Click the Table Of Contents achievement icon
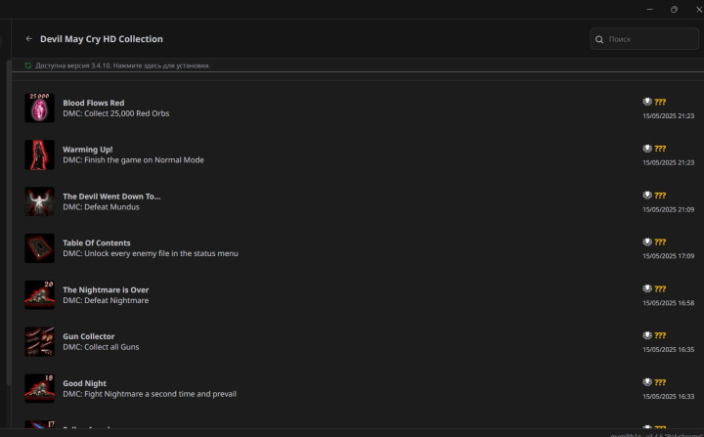704x437 pixels. point(40,248)
